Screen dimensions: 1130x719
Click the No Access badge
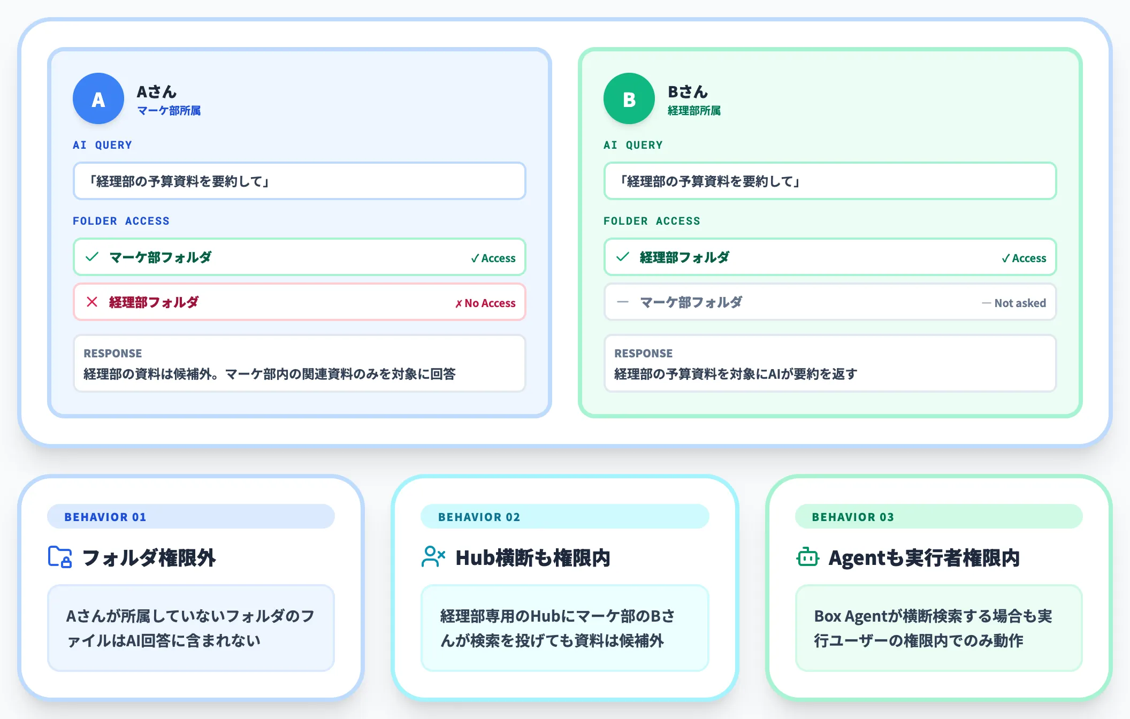click(485, 303)
